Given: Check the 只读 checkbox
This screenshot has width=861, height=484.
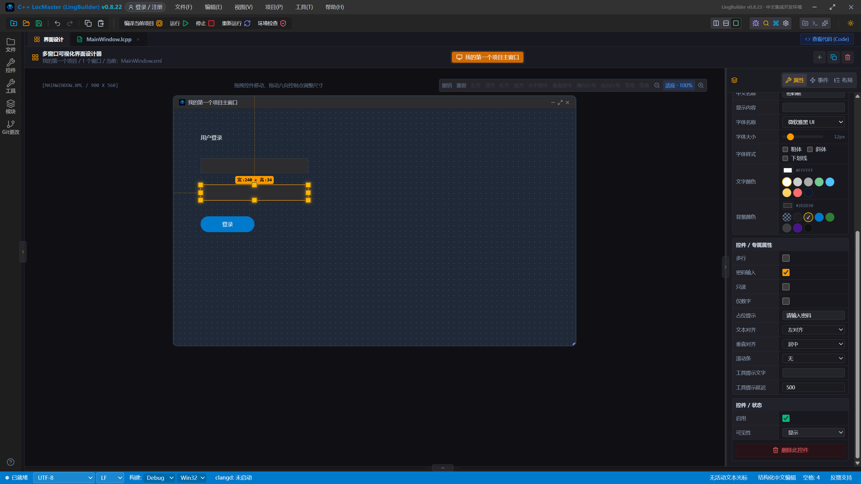Looking at the screenshot, I should (x=786, y=287).
